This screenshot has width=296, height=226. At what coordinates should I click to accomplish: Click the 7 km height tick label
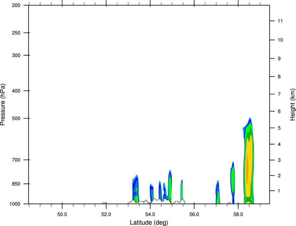click(x=279, y=94)
